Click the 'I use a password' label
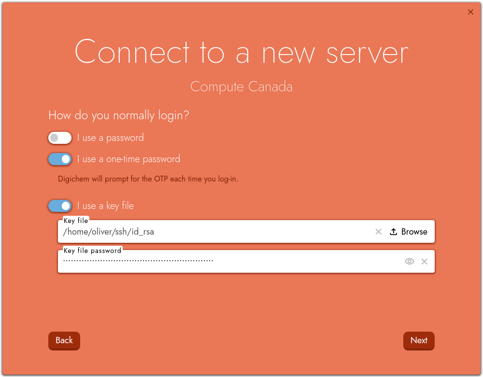 (x=111, y=138)
